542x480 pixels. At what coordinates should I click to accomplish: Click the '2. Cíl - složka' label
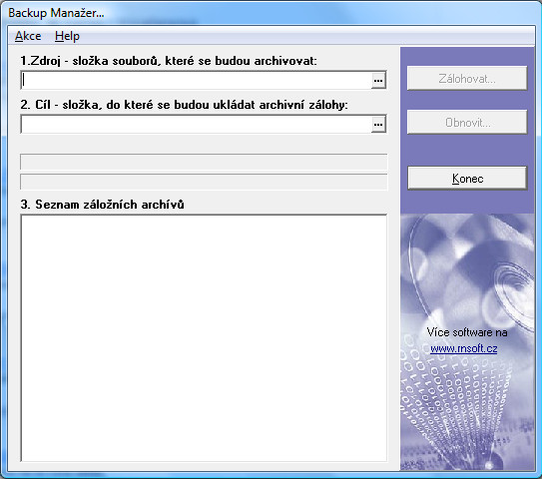[184, 105]
